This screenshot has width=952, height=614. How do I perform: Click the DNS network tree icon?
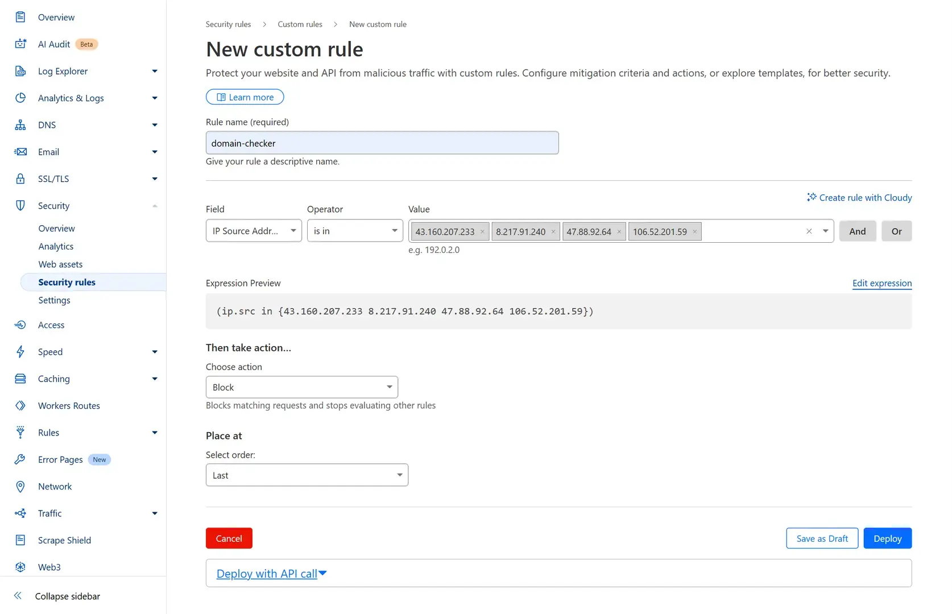(x=20, y=125)
